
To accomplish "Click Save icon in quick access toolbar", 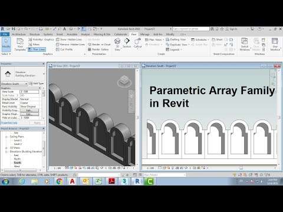I will tap(14, 29).
